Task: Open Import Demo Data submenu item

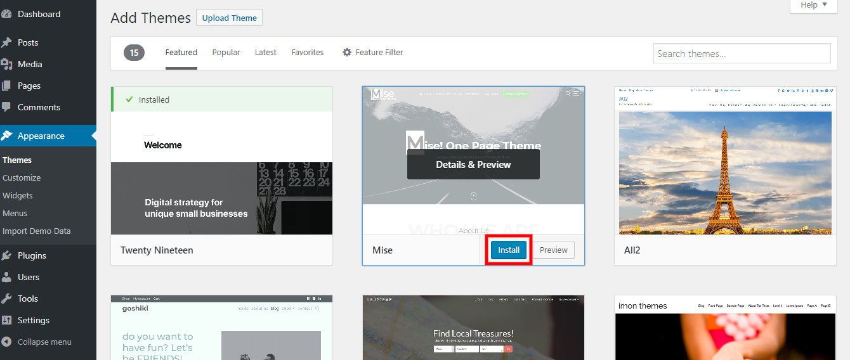Action: pos(37,231)
